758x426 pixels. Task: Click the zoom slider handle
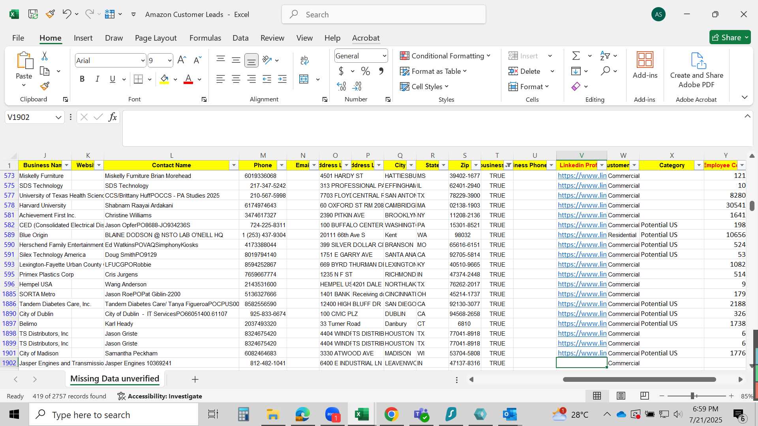pos(692,396)
